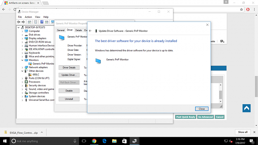The image size is (258, 145).
Task: Open the Details tab
Action: click(78, 30)
